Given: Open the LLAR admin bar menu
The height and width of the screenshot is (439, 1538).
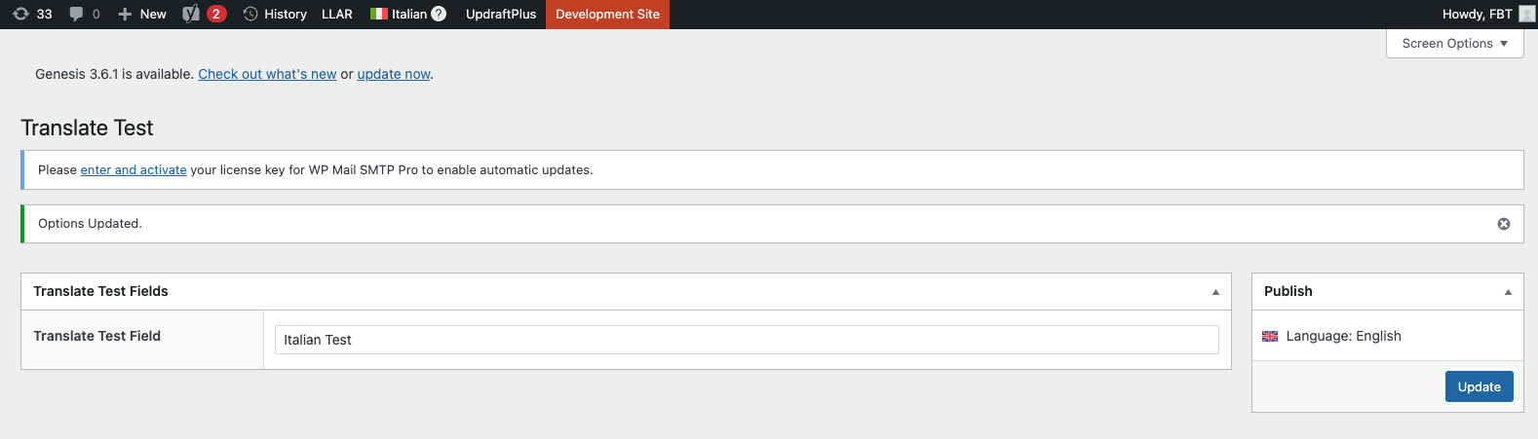Looking at the screenshot, I should pos(337,14).
